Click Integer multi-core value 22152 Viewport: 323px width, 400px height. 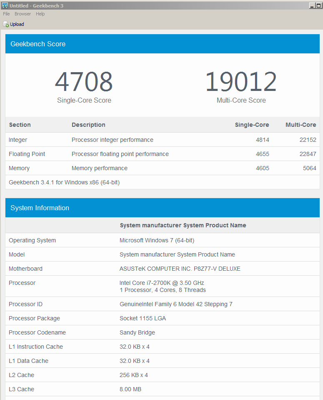coord(308,140)
